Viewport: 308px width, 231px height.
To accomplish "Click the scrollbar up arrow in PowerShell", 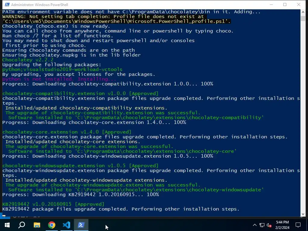I will 303,12.
